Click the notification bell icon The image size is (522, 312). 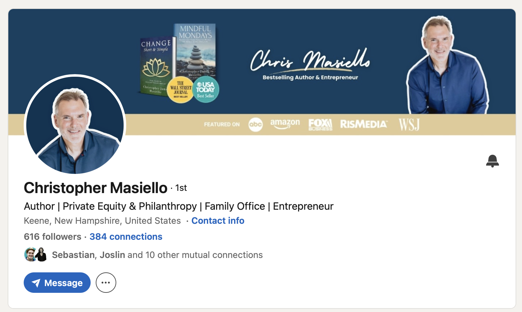coord(492,161)
